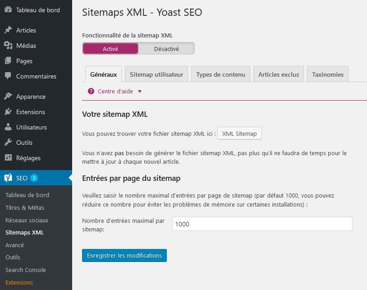
Task: Switch to the Sitemap utilisateur tab
Action: (x=156, y=74)
